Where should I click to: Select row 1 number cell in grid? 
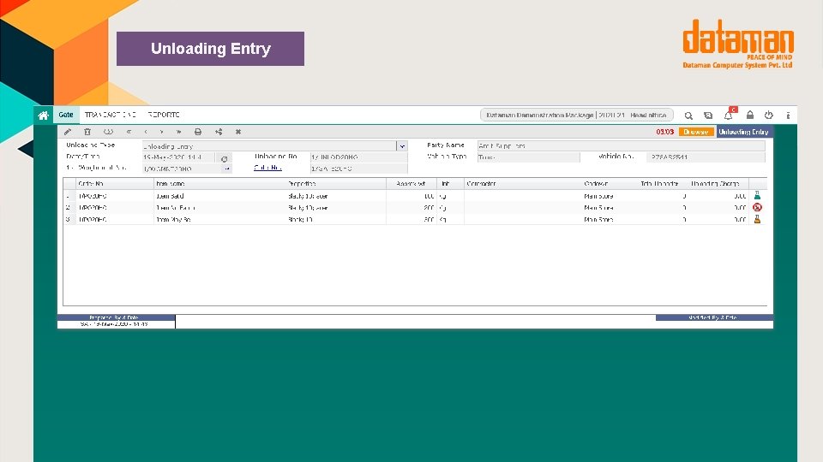click(69, 196)
